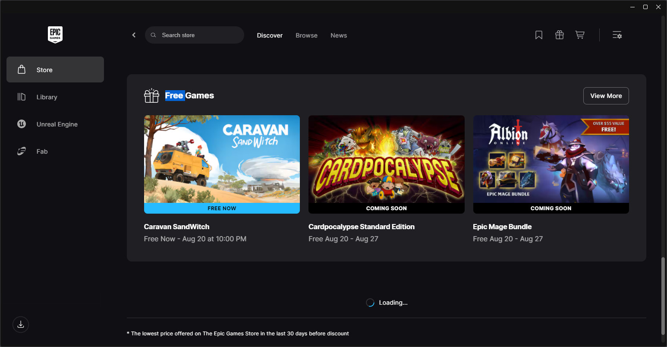
Task: Open Albion Online Epic Mage Bundle artwork
Action: (551, 159)
